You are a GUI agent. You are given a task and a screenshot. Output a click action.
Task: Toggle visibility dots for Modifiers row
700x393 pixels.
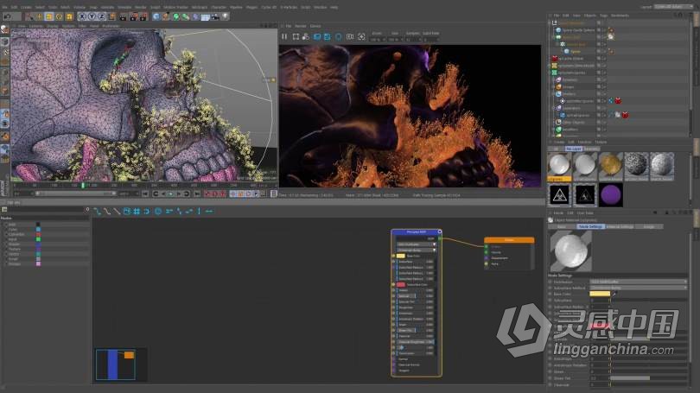click(x=604, y=130)
